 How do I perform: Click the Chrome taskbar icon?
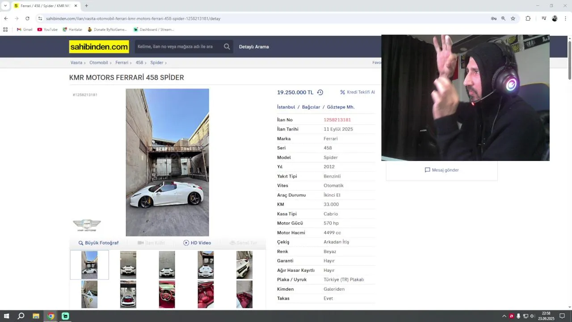coord(50,316)
